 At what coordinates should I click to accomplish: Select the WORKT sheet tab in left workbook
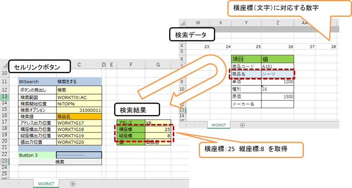pyautogui.click(x=47, y=183)
